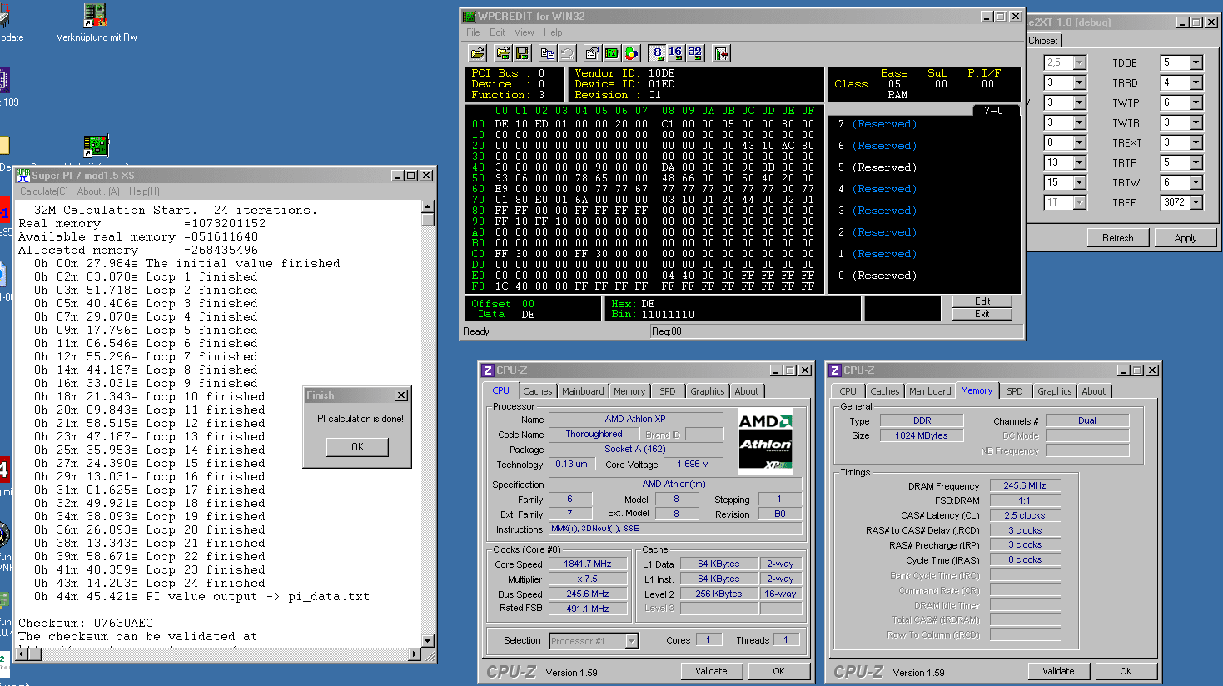
Task: Open the chipset dropdown showing value 13
Action: (1080, 162)
